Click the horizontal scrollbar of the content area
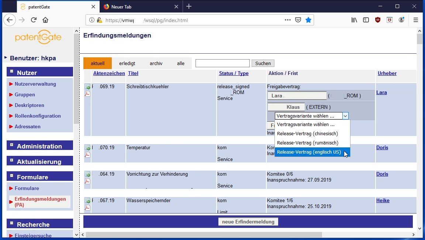 (x=204, y=234)
